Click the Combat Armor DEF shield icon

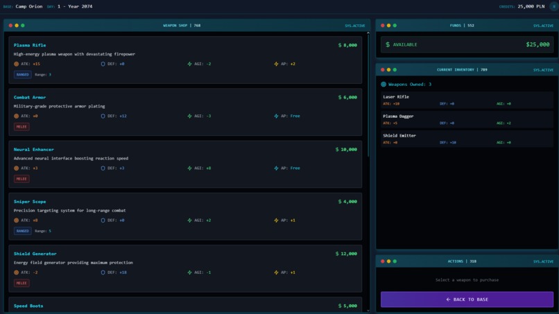[103, 116]
